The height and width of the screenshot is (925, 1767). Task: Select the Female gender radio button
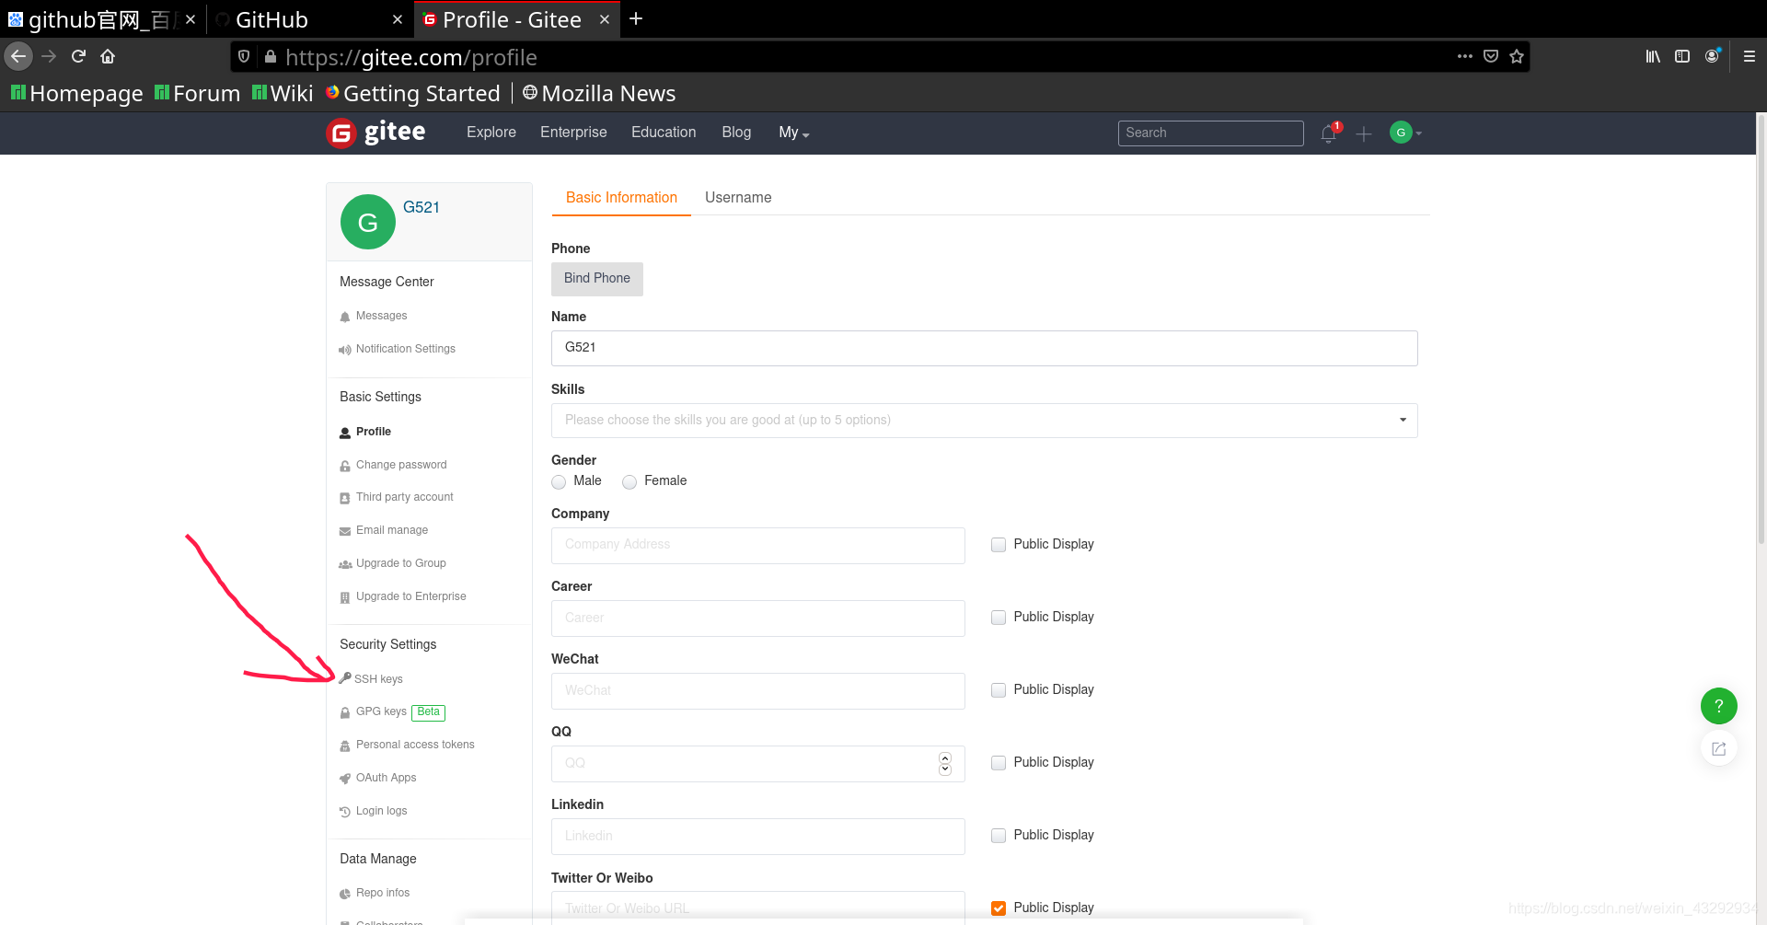coord(629,481)
